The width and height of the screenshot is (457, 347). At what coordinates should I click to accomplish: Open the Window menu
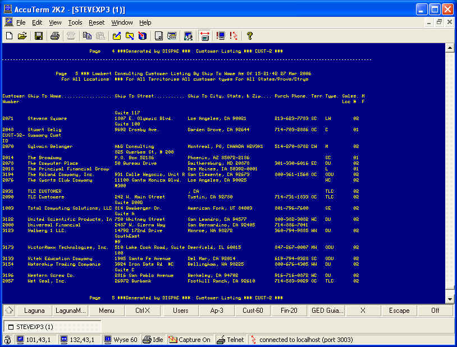pos(122,22)
